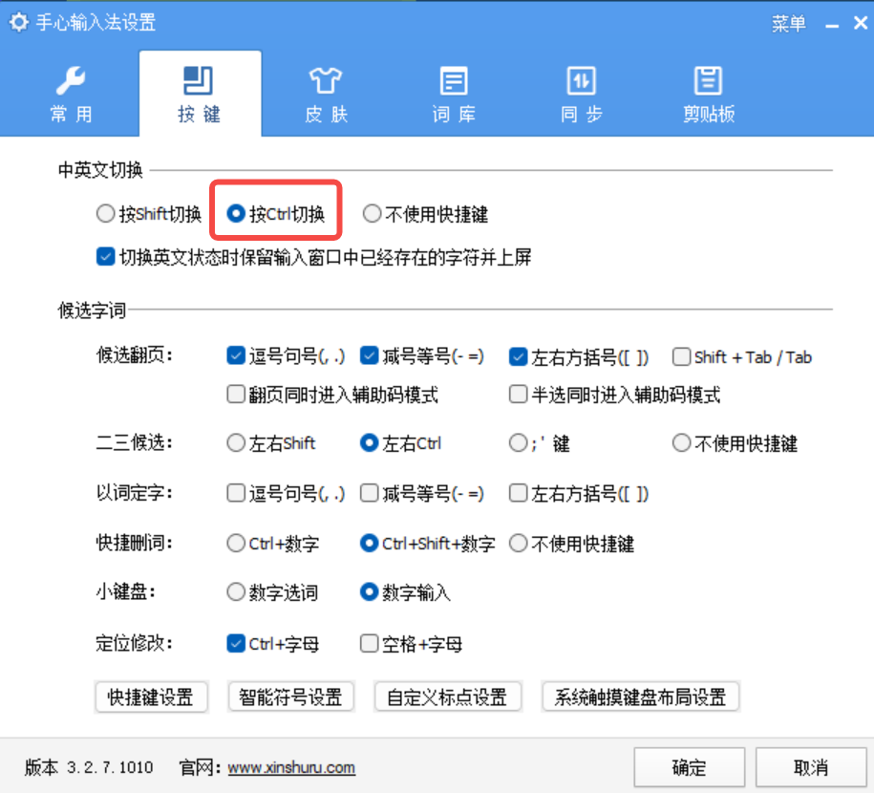Screen dimensions: 874x793
Task: Cancel changes with 取消 button
Action: click(x=811, y=768)
